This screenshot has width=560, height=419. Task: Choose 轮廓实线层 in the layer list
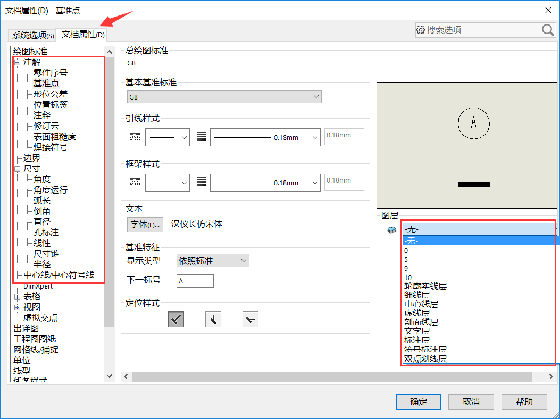coord(479,286)
